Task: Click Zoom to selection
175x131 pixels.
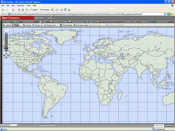Action: (x=115, y=25)
